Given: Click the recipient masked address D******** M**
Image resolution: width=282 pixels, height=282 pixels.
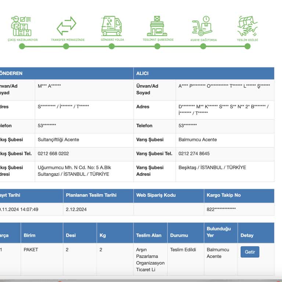Looking at the screenshot, I should (224, 110).
